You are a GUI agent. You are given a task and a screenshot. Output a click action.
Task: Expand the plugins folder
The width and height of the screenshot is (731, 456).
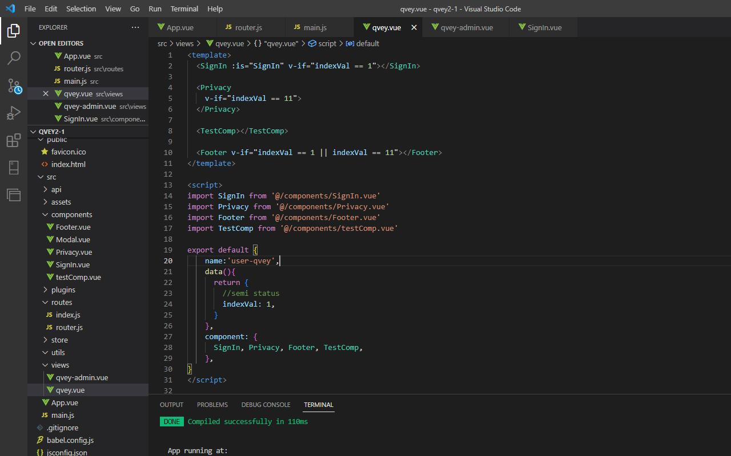[88, 290]
